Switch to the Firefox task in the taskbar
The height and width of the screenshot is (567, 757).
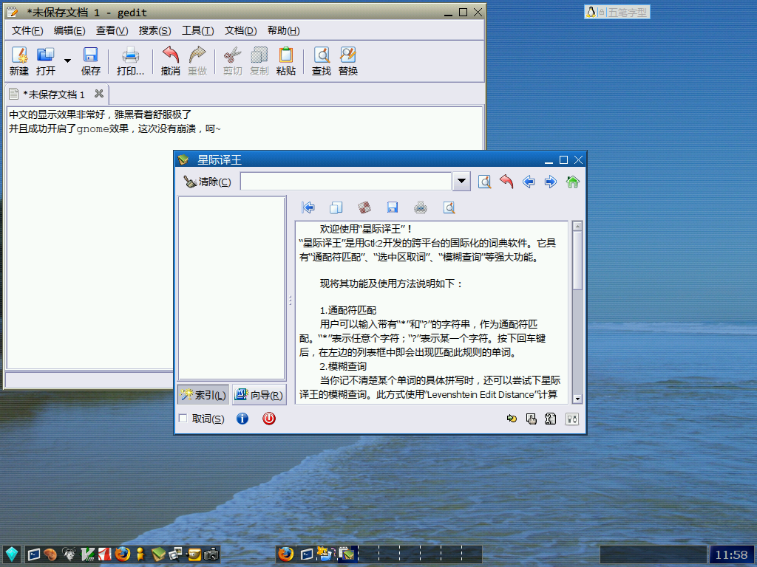(x=286, y=554)
